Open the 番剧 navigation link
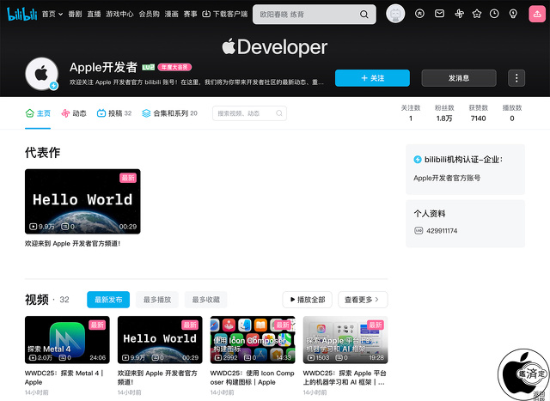This screenshot has height=401, width=550. [75, 14]
